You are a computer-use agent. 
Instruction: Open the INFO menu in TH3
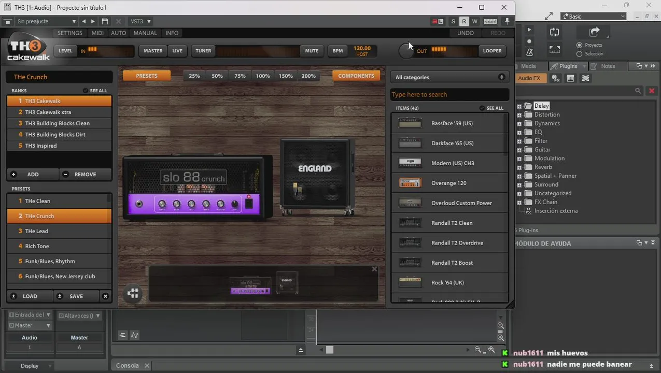(172, 33)
